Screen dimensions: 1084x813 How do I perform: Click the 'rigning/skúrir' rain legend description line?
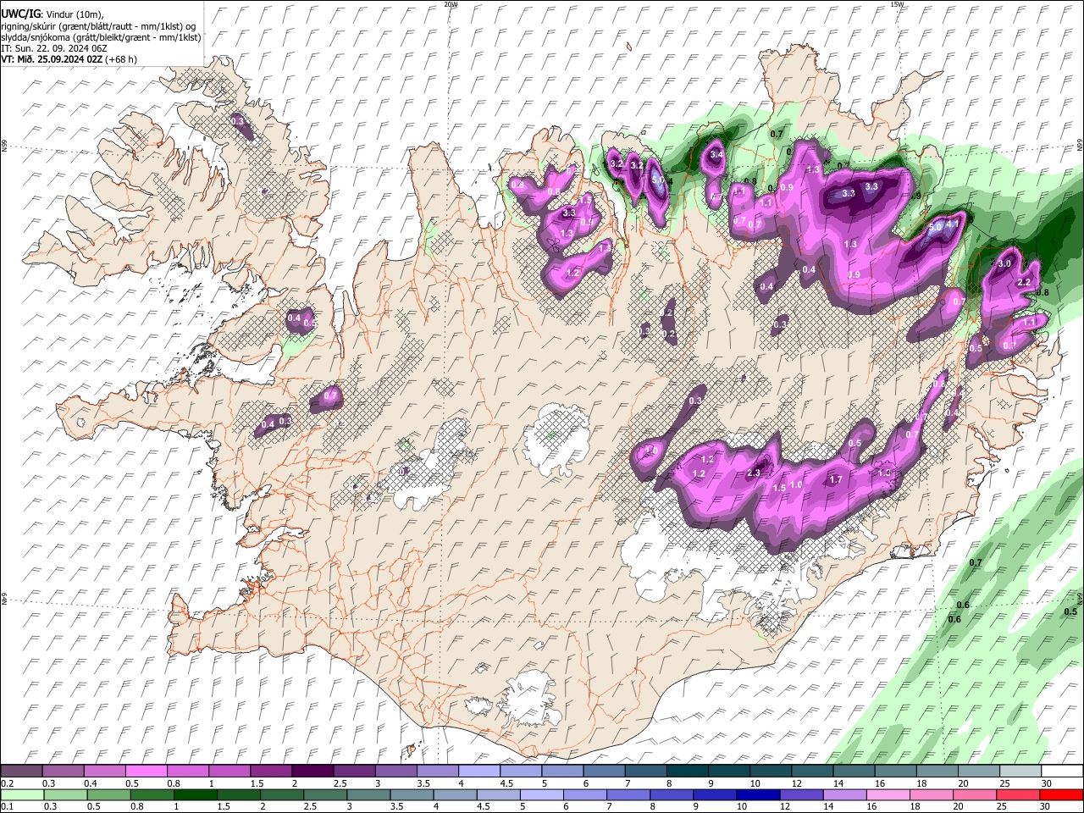point(100,25)
